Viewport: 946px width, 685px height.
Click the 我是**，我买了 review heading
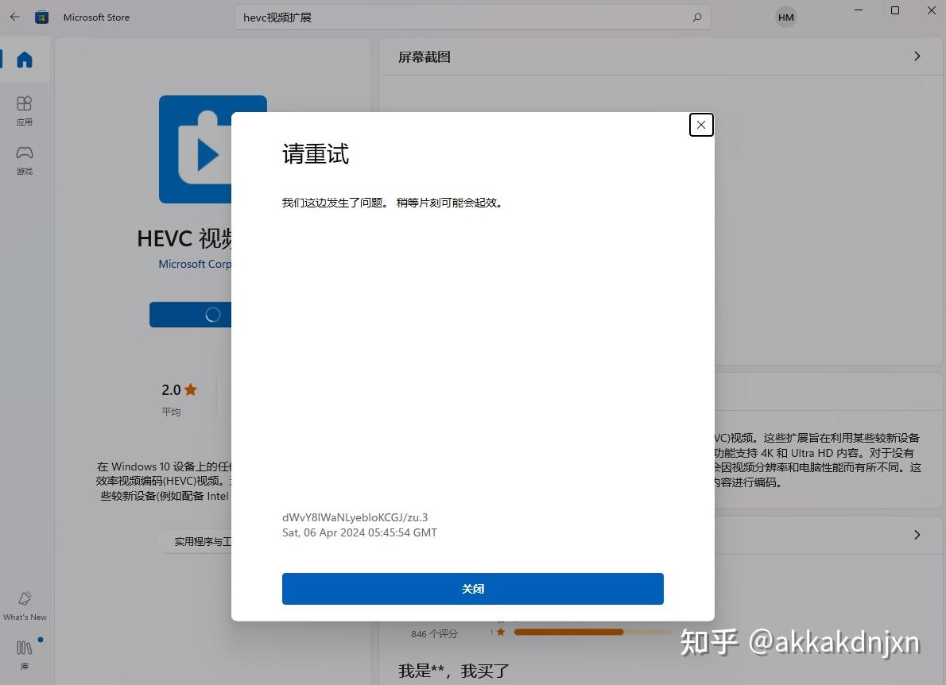click(454, 671)
